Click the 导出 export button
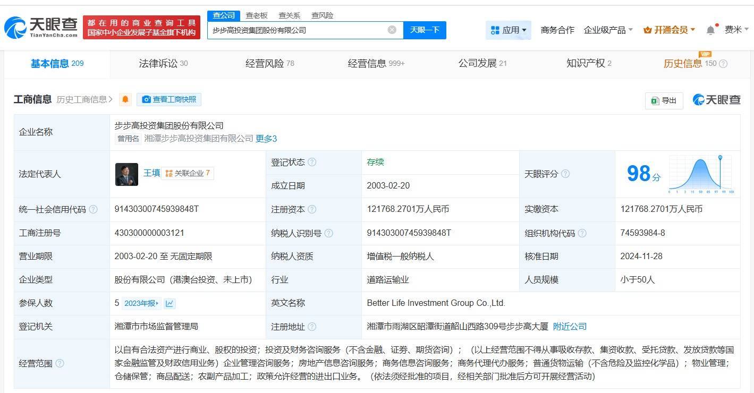This screenshot has width=754, height=393. point(664,100)
